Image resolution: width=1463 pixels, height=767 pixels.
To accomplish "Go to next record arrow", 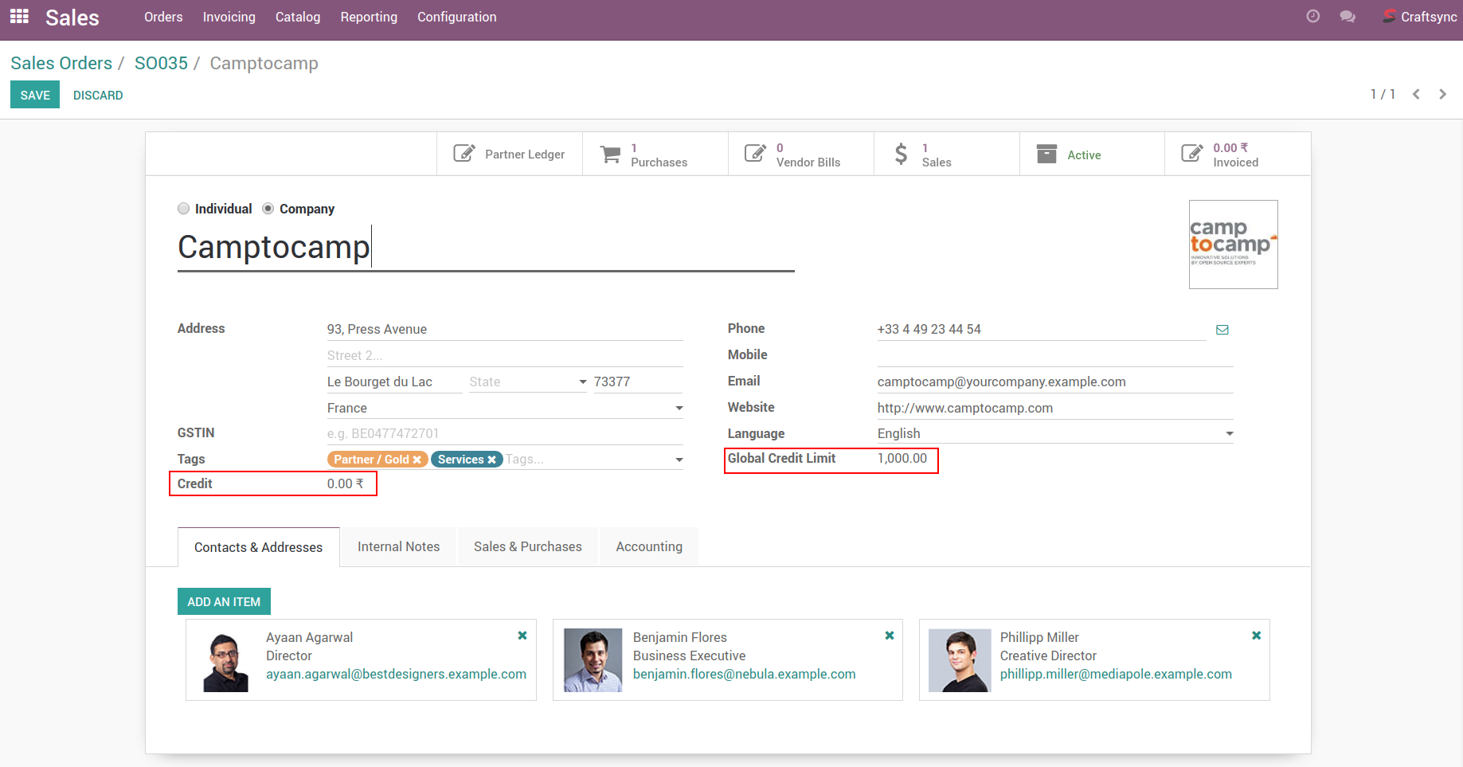I will 1442,95.
